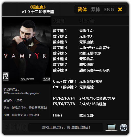Switch language to ENG

click(x=109, y=9)
